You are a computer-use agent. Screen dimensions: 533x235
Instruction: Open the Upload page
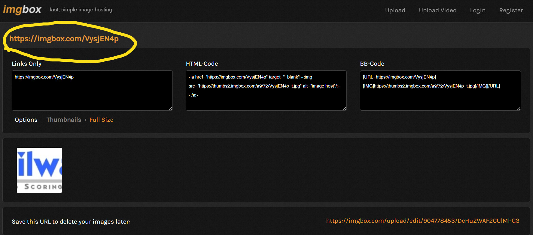point(395,10)
